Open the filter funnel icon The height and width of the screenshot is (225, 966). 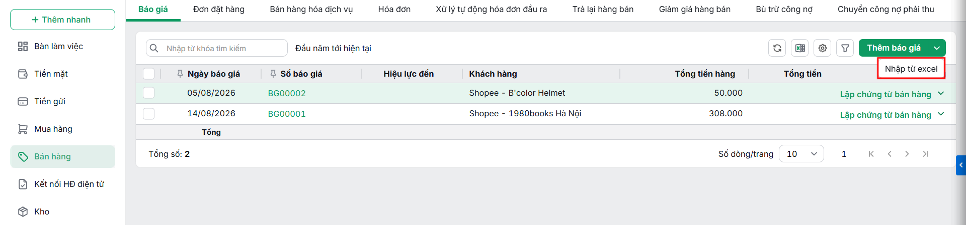click(x=845, y=48)
